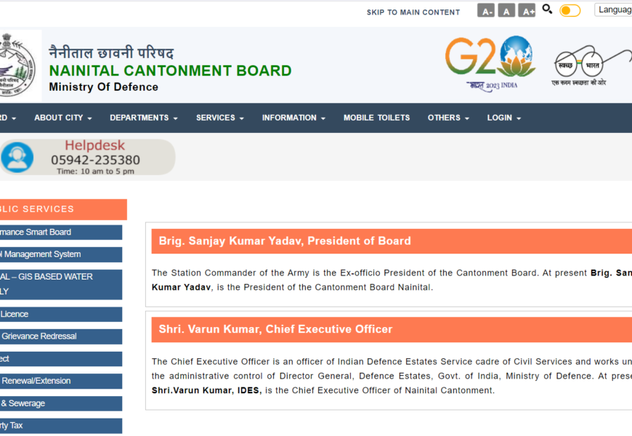Click helpdesk time 10 am to 5 pm

click(95, 171)
